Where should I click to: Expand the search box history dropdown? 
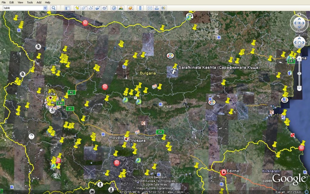click(45, 8)
